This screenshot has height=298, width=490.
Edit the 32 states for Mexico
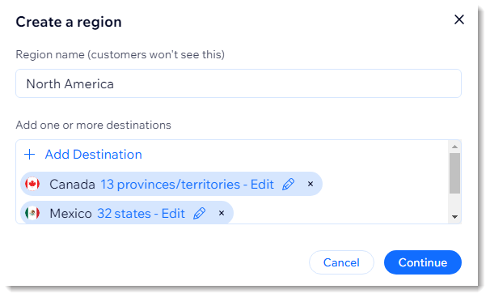click(141, 214)
